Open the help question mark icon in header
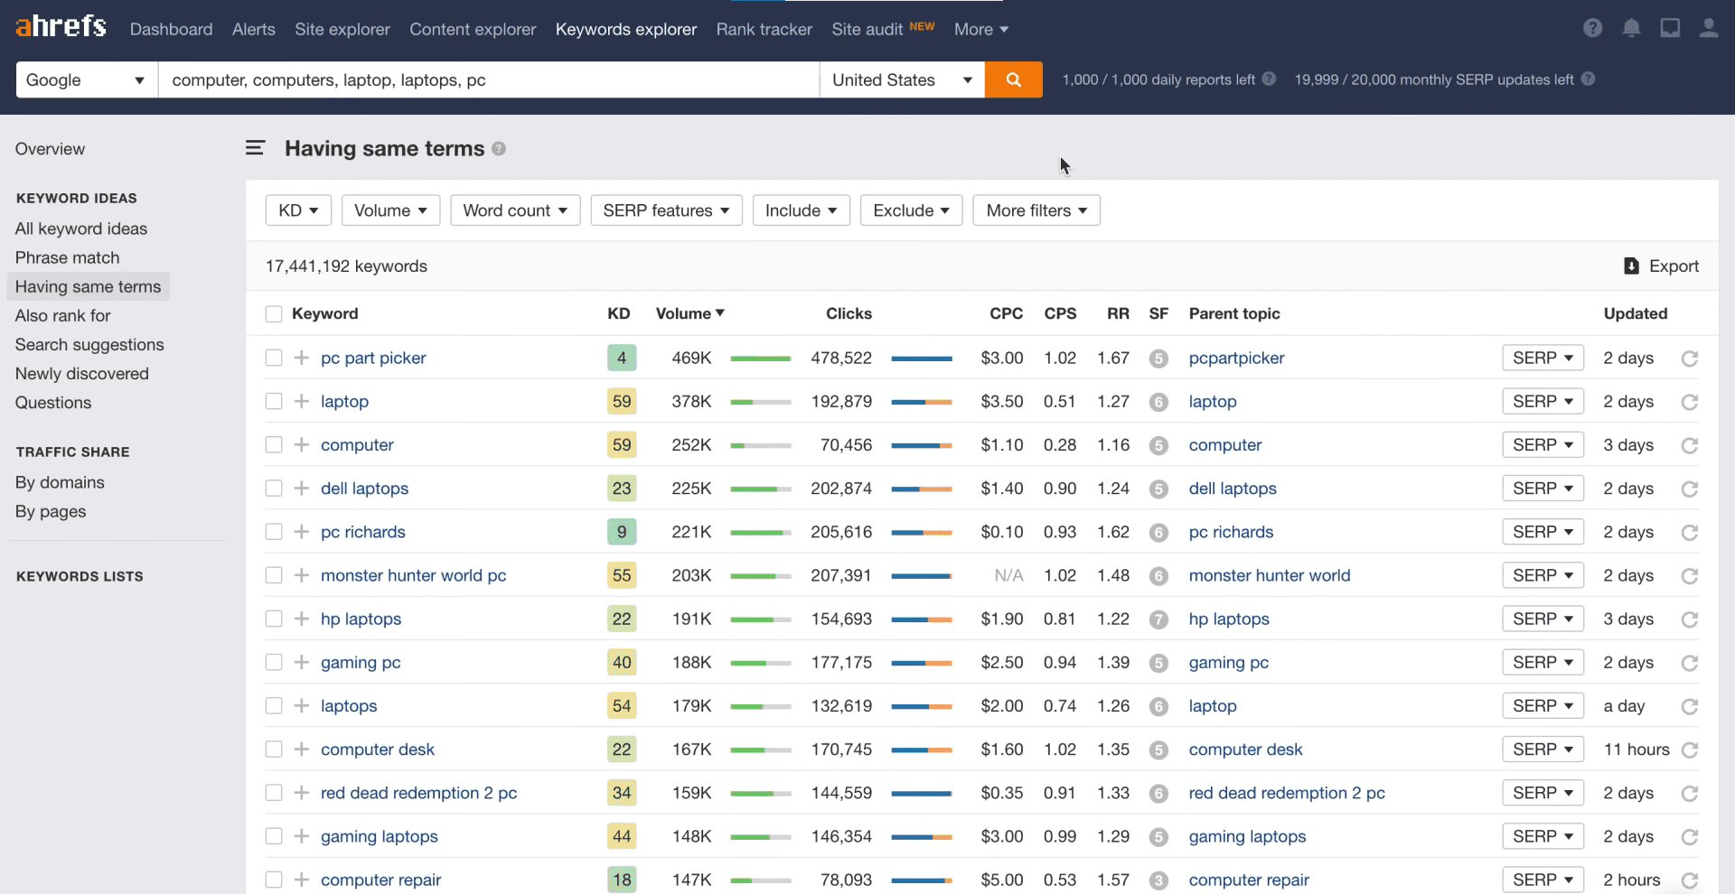 [x=1592, y=28]
